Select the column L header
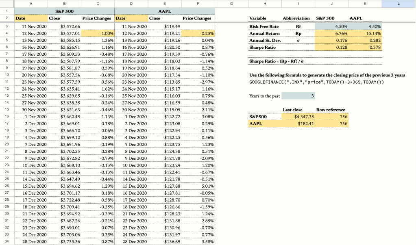416x245 pixels. pos(398,4)
